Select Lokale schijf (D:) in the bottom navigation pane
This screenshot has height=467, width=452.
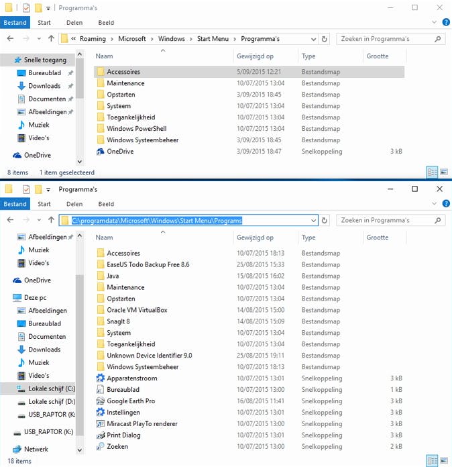[51, 402]
